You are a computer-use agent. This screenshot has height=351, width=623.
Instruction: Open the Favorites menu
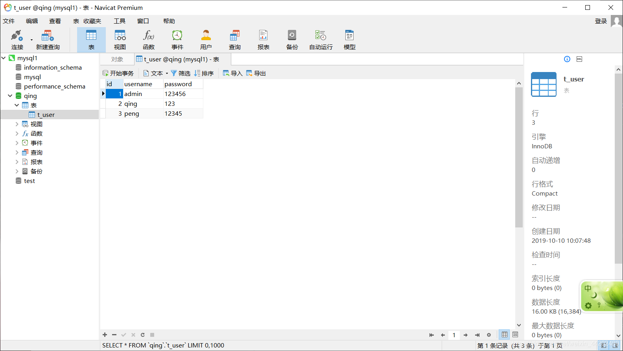click(x=92, y=21)
